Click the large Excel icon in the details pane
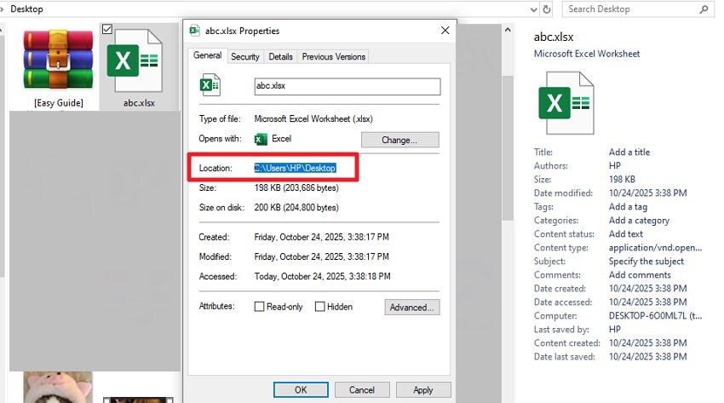This screenshot has height=403, width=724. pos(566,103)
